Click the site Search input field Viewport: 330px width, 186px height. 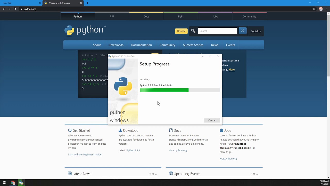(217, 31)
